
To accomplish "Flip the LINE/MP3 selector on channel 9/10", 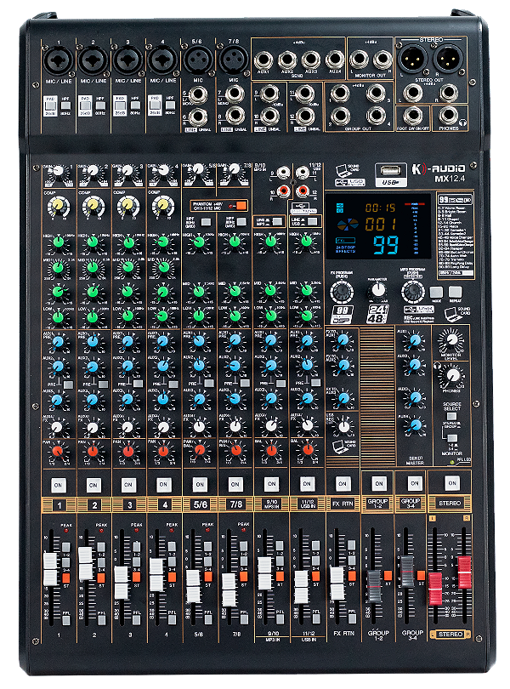I will click(277, 221).
